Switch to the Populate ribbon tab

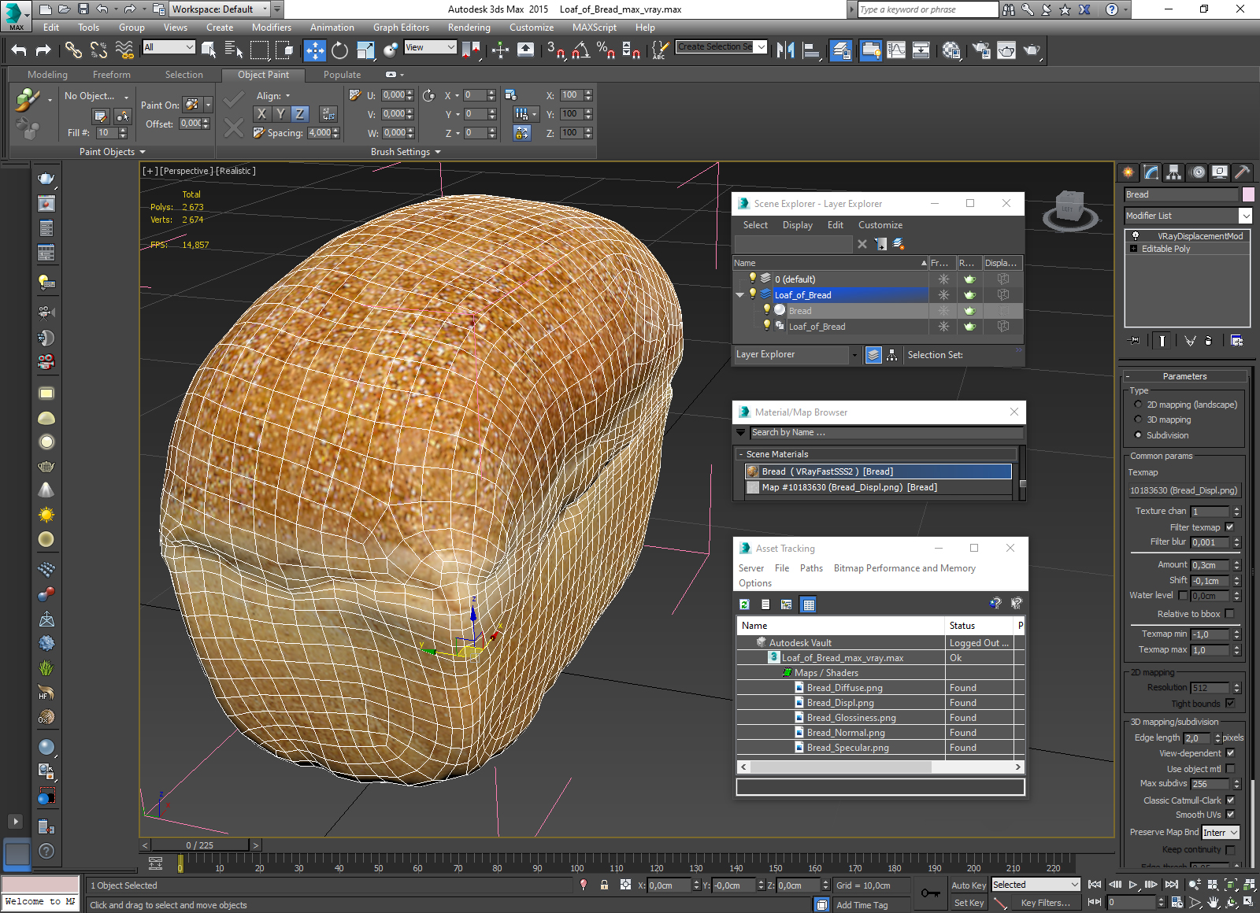click(x=343, y=75)
